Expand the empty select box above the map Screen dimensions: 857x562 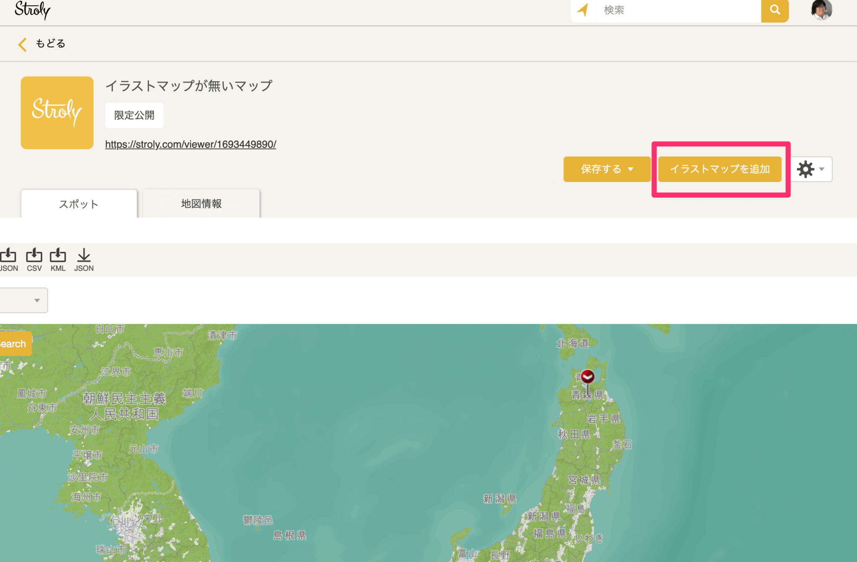point(23,300)
